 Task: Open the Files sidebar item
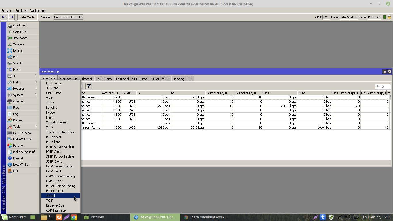23,108
